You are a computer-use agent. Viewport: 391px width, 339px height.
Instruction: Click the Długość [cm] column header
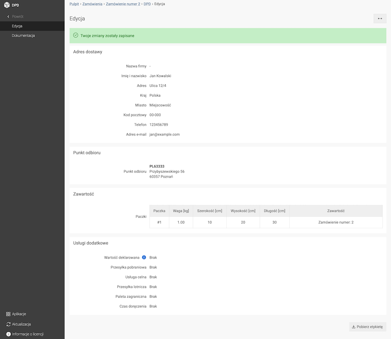pos(275,211)
